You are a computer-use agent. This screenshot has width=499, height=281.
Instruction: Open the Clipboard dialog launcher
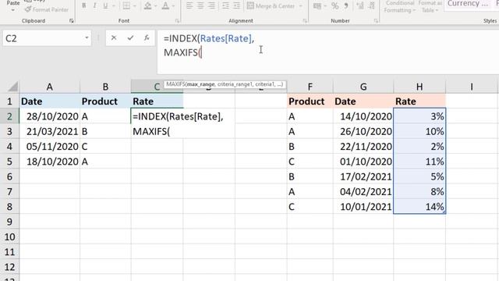click(x=71, y=21)
